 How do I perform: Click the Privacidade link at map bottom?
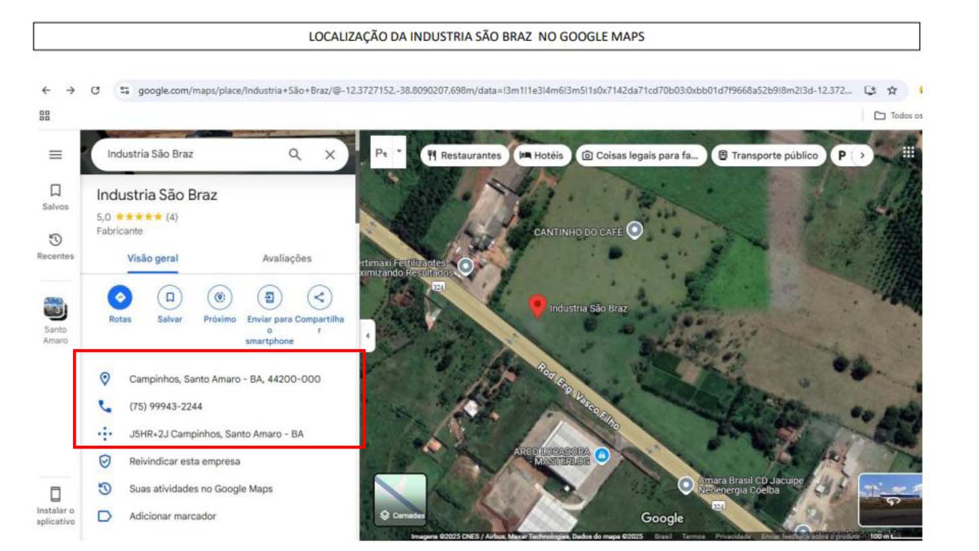point(733,536)
